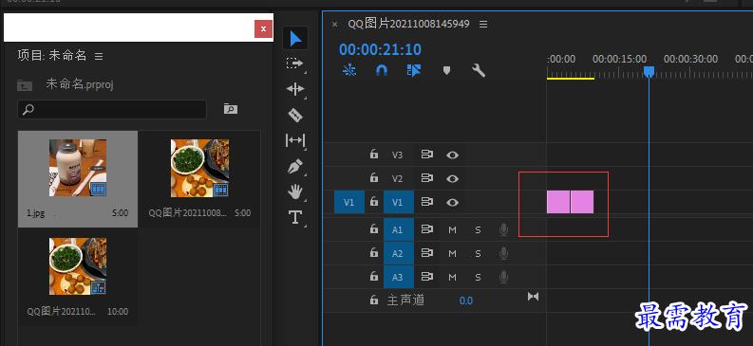Toggle sync lock on V3

[427, 155]
